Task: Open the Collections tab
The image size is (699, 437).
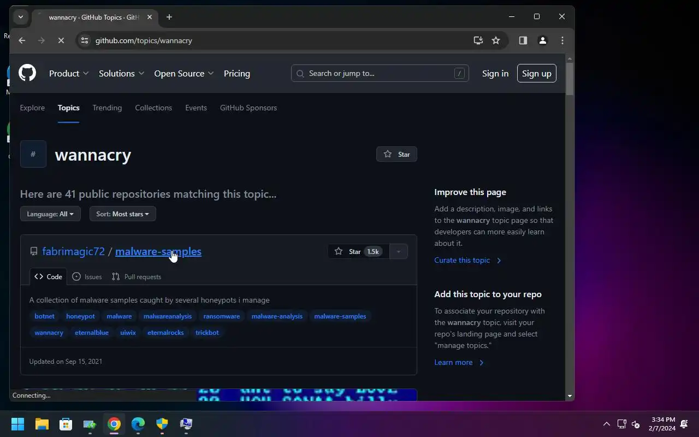Action: coord(153,108)
